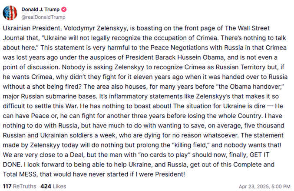This screenshot has height=191, width=294.
Task: Click the Apr 23, 2025 timestamp
Action: click(x=265, y=186)
